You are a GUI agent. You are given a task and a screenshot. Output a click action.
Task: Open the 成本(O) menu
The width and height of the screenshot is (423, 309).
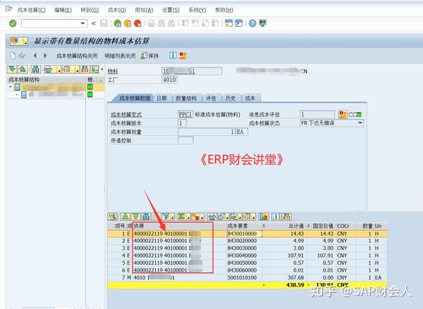point(117,10)
